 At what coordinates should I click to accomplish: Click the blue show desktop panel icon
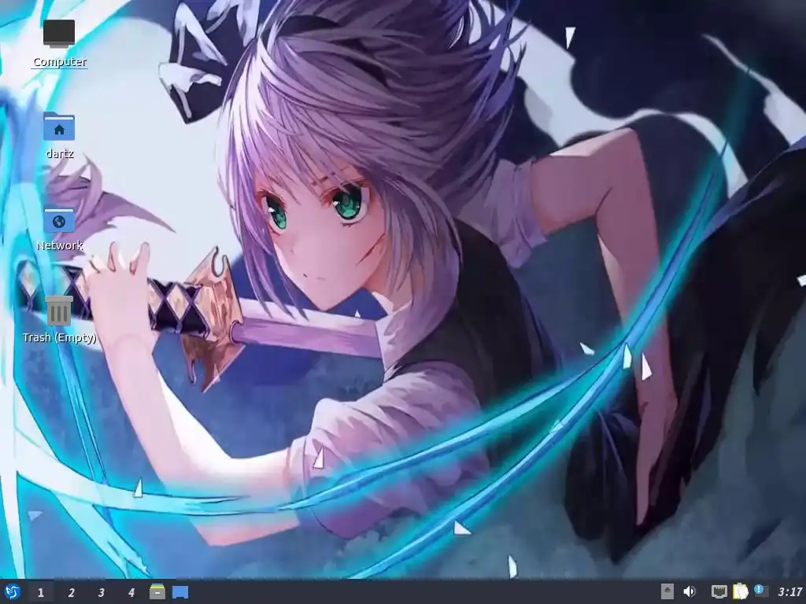point(180,593)
